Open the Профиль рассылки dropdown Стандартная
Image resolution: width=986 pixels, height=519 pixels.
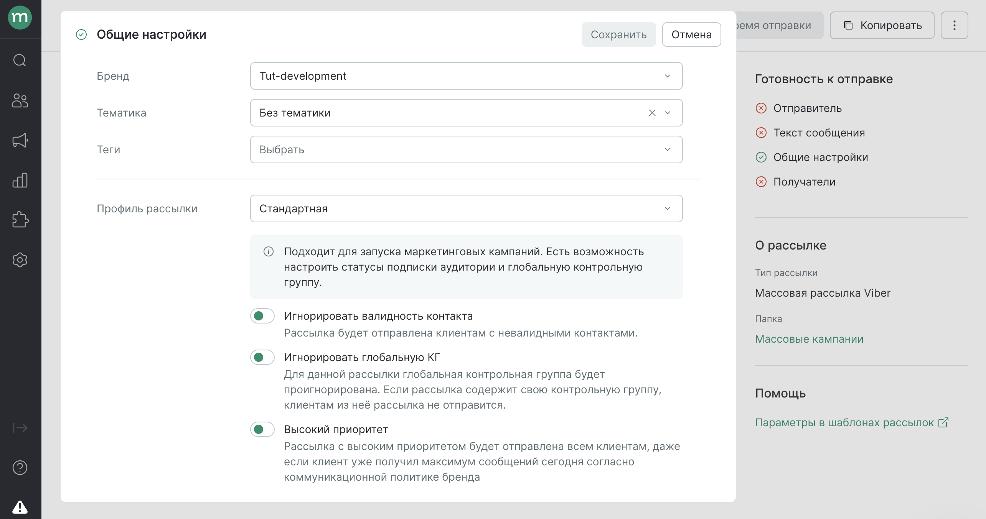pos(466,209)
